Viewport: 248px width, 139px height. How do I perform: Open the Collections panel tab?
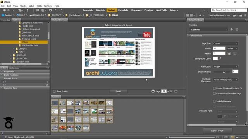[14, 68]
